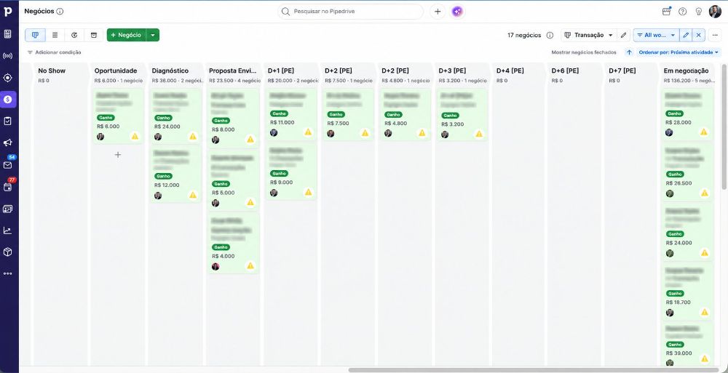Select the D+1 [PE] stage header
The image size is (728, 373).
(280, 71)
